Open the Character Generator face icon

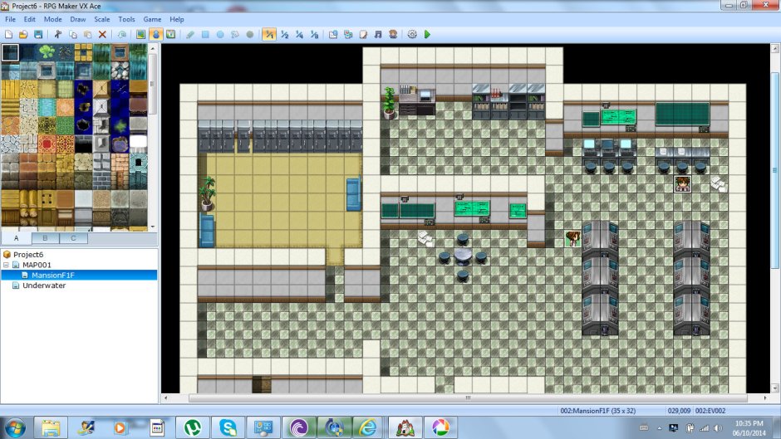(393, 34)
